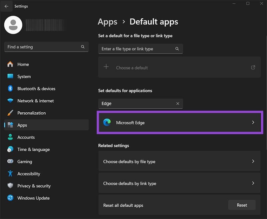267x219 pixels.
Task: Focus the Enter a file type field
Action: point(141,49)
